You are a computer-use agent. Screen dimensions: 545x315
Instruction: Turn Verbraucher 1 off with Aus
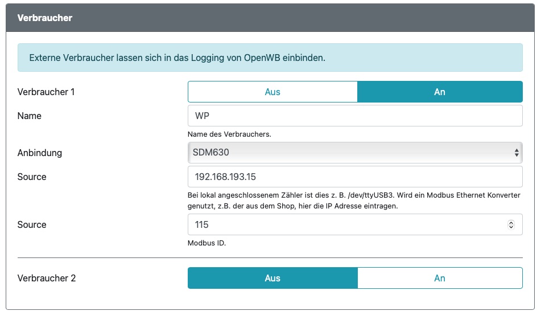tap(272, 92)
